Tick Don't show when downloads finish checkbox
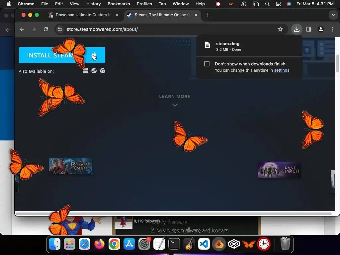Image resolution: width=340 pixels, height=255 pixels. pos(207,64)
